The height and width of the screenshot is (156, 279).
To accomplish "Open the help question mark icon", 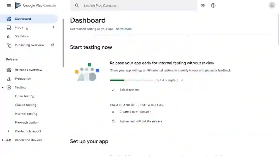I will 213,5.
